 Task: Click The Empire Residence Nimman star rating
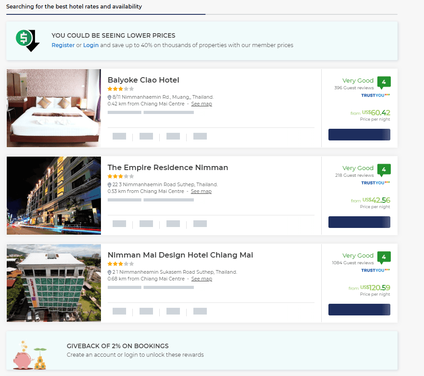[121, 176]
